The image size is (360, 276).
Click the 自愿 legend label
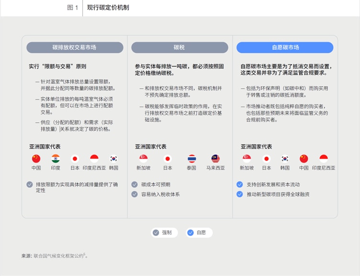(202, 232)
